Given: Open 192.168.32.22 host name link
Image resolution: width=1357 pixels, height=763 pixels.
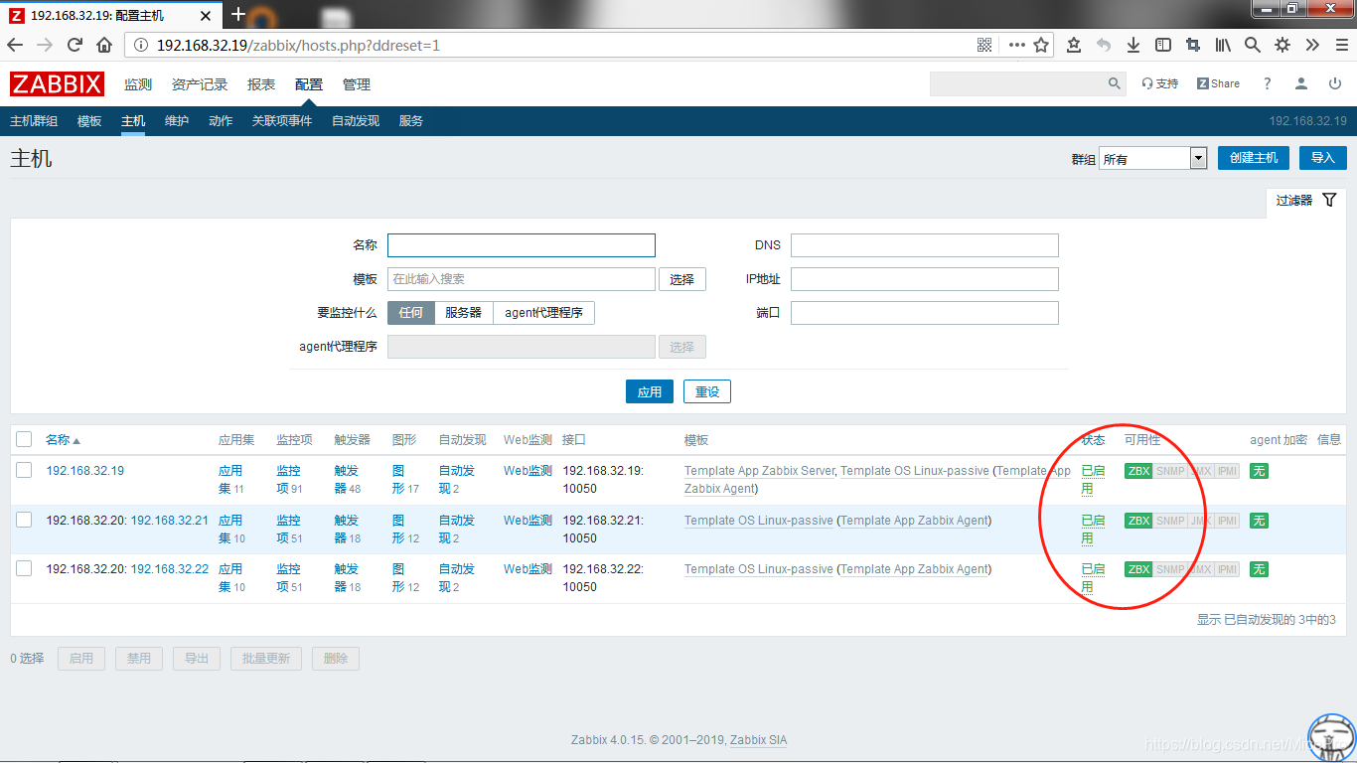Looking at the screenshot, I should coord(170,569).
